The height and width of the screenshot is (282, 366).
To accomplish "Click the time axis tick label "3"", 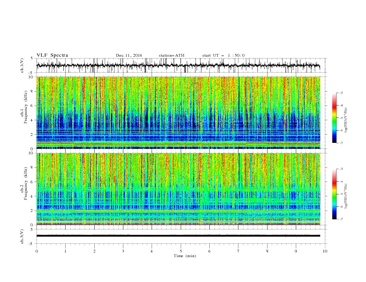I will click(123, 251).
